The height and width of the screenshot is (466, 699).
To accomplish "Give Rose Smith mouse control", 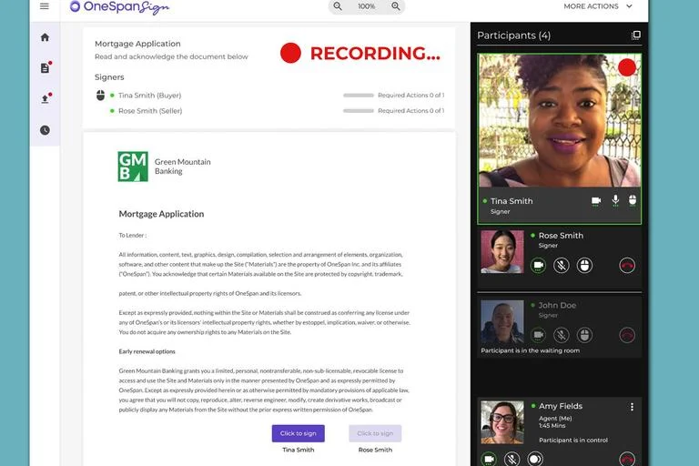I will [584, 266].
